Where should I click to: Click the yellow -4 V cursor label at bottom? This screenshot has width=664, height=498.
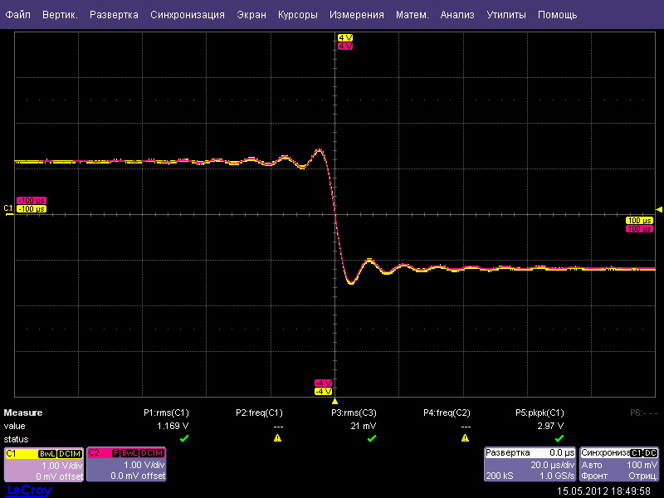pyautogui.click(x=323, y=391)
